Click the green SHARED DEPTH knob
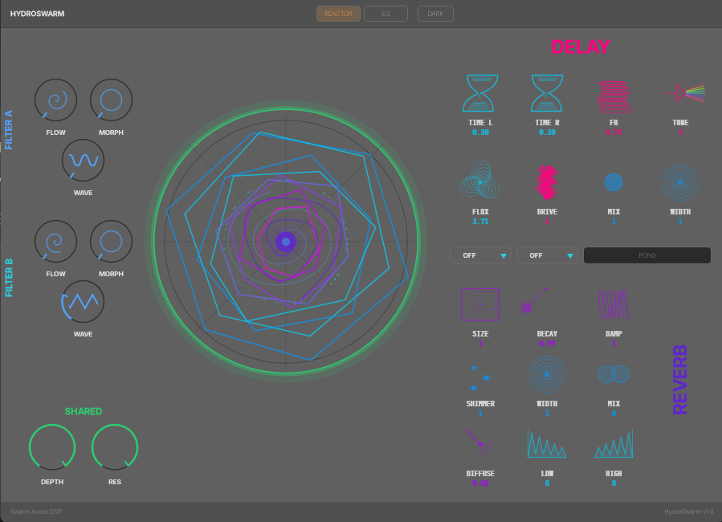 point(52,447)
